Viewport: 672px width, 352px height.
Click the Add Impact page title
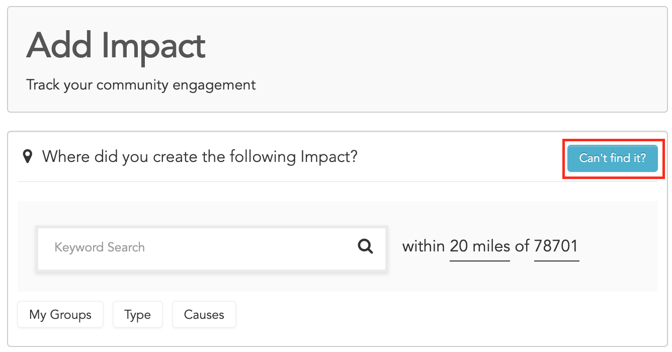[116, 46]
